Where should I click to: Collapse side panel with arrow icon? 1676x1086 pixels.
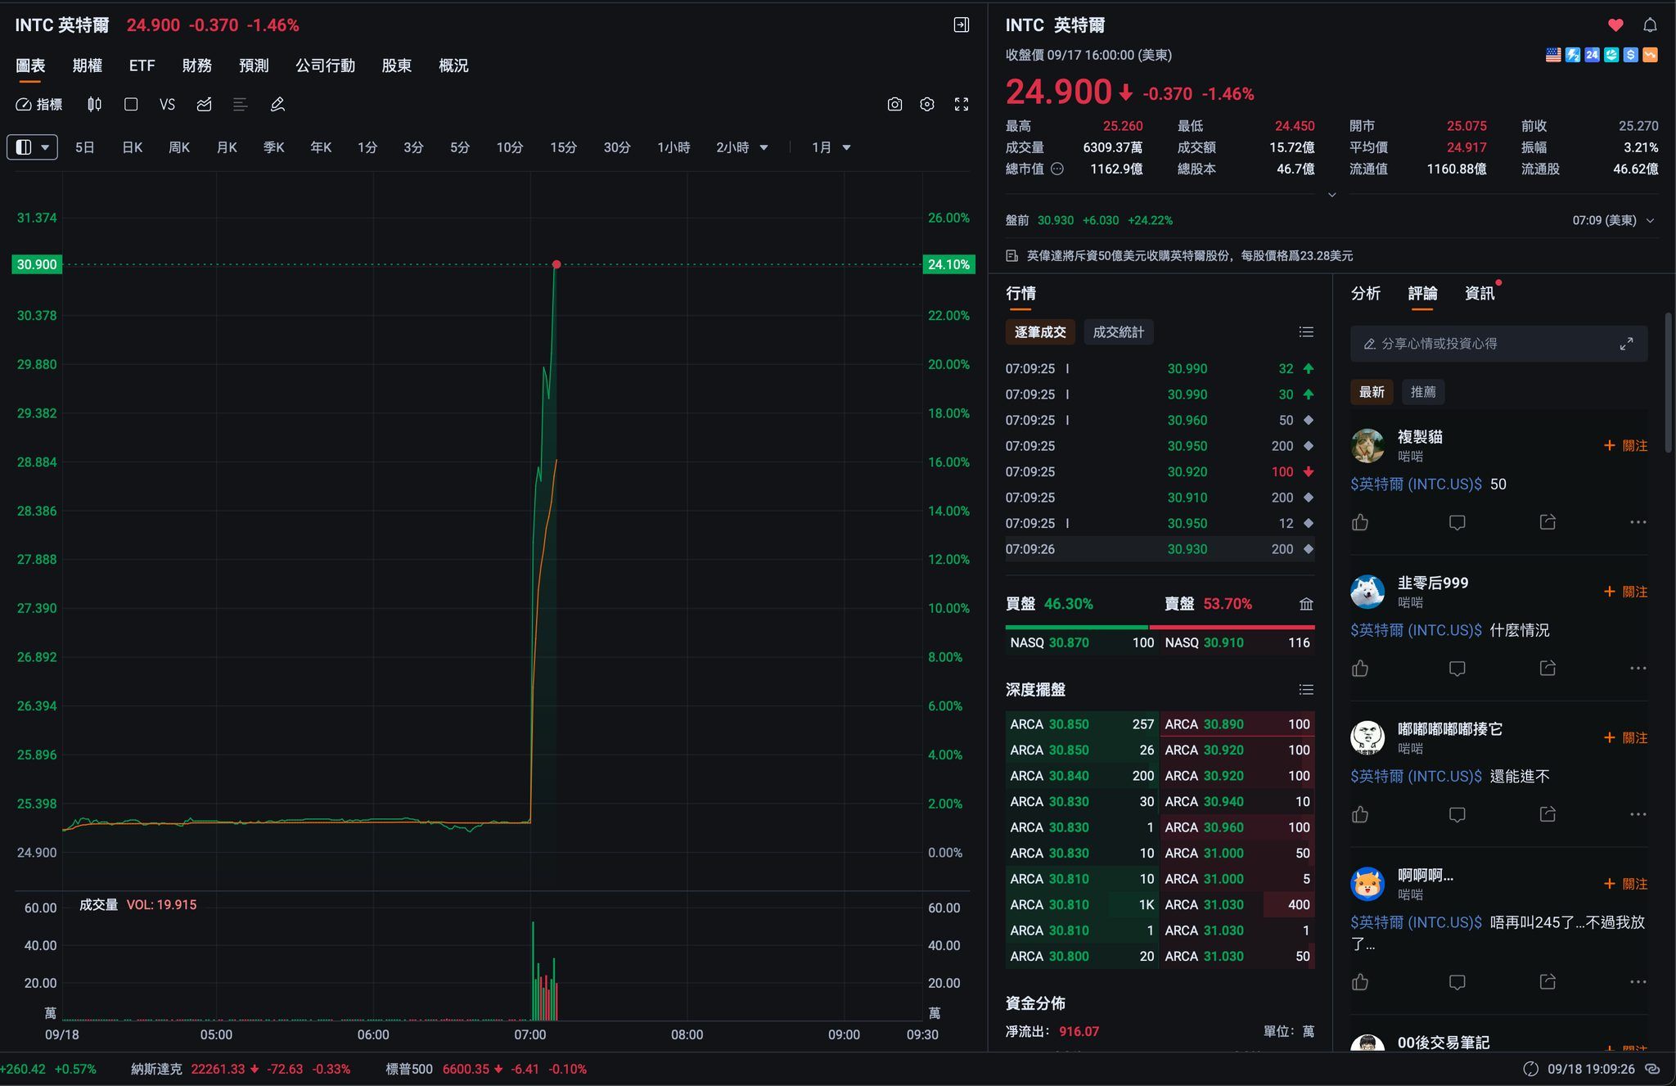pos(962,25)
